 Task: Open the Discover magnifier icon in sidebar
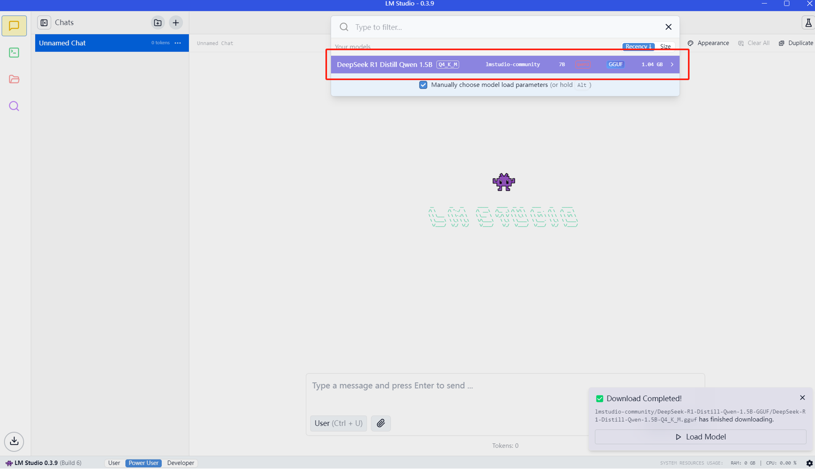pos(14,106)
